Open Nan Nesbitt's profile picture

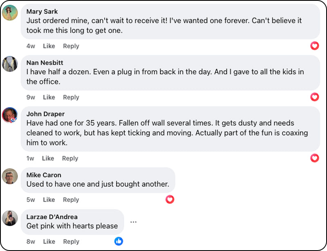[10, 64]
